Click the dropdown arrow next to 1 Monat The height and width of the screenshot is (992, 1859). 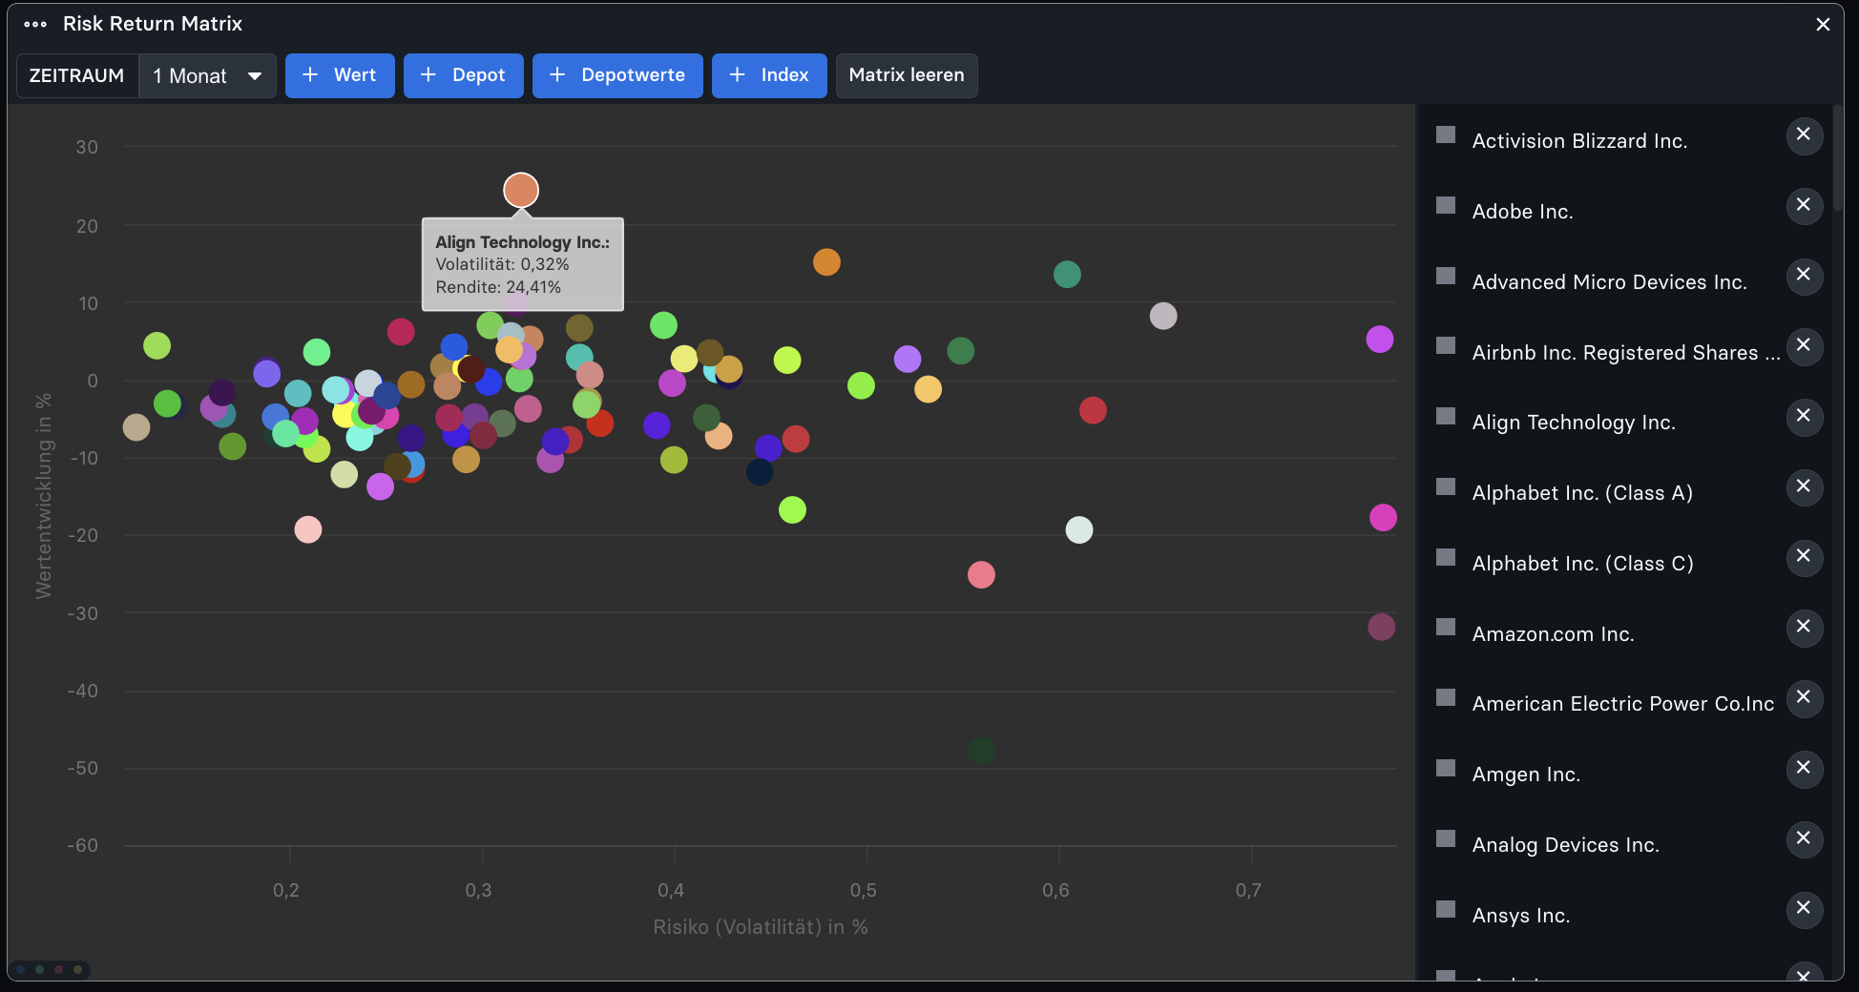(x=255, y=76)
